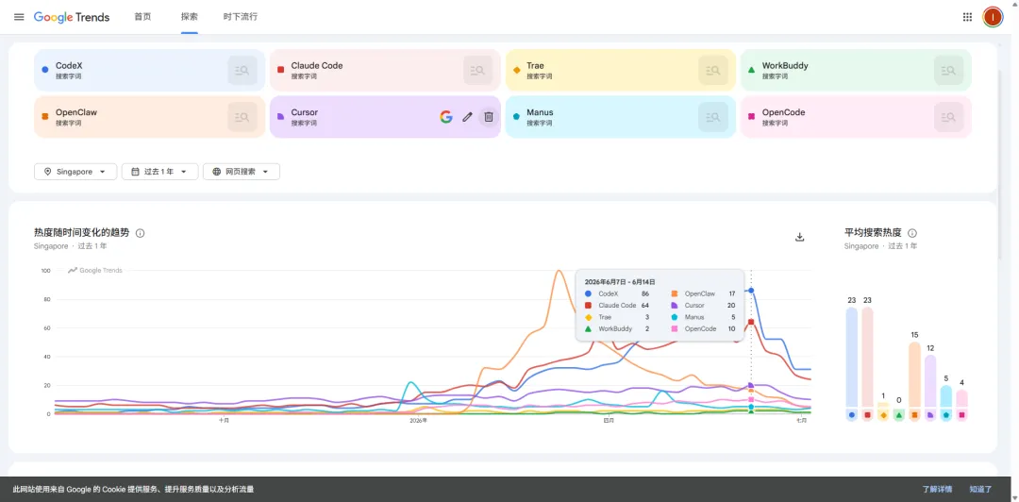
Task: Open the Google apps grid
Action: [x=967, y=17]
